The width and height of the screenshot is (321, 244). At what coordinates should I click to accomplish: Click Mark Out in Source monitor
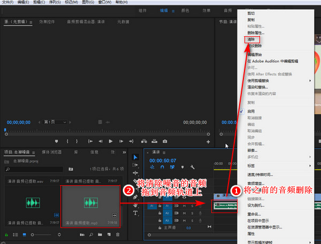click(x=77, y=141)
